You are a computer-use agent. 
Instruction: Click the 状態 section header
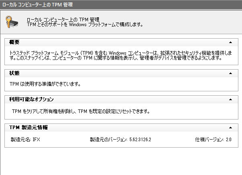click(121, 73)
